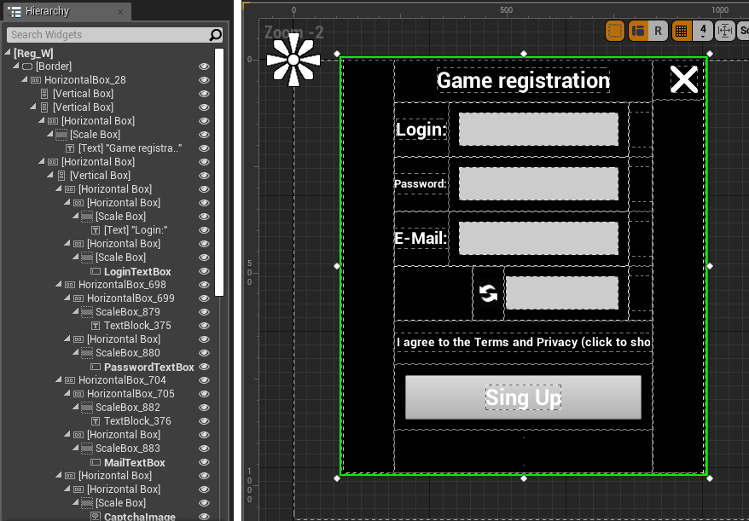The height and width of the screenshot is (521, 749).
Task: Click the Hierarchy panel tab icon
Action: [x=15, y=11]
